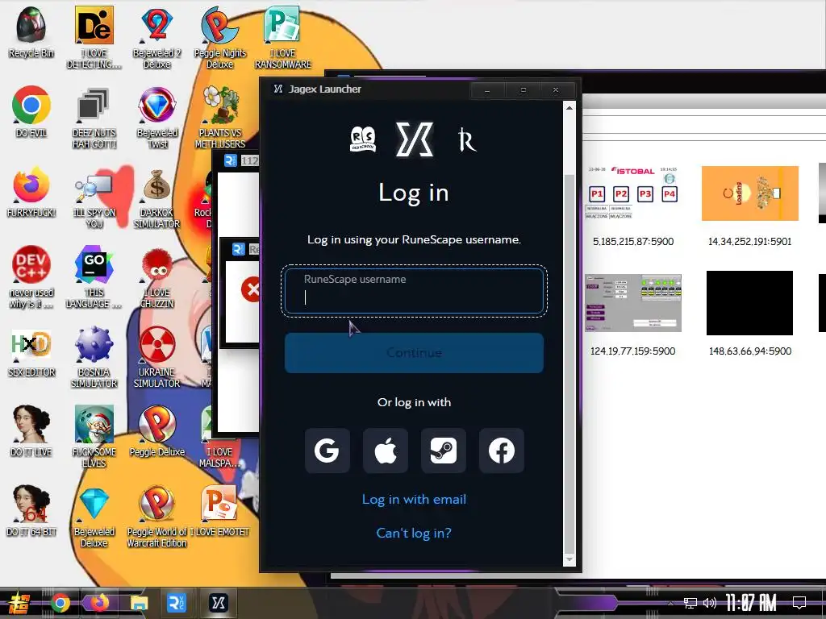
Task: Click the Continue button
Action: pos(414,353)
